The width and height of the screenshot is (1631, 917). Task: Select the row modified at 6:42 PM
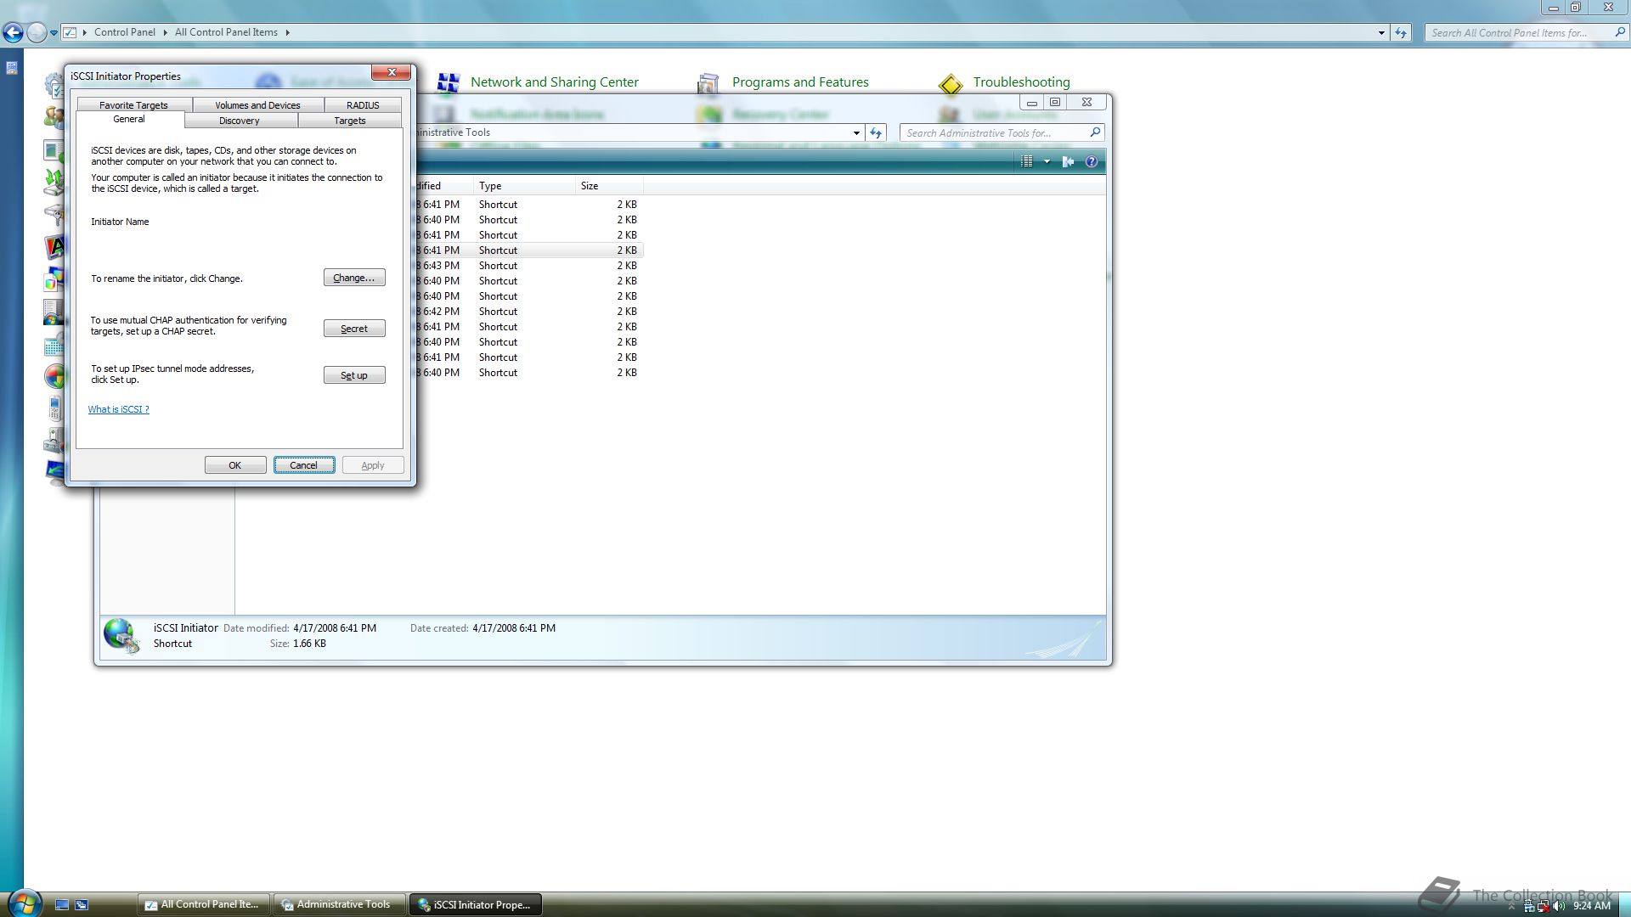tap(528, 312)
